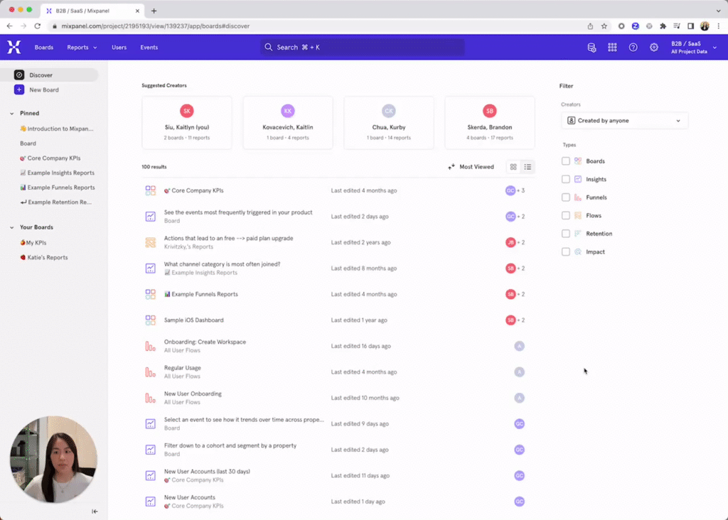Open the Events menu item
The image size is (728, 520).
coord(149,48)
